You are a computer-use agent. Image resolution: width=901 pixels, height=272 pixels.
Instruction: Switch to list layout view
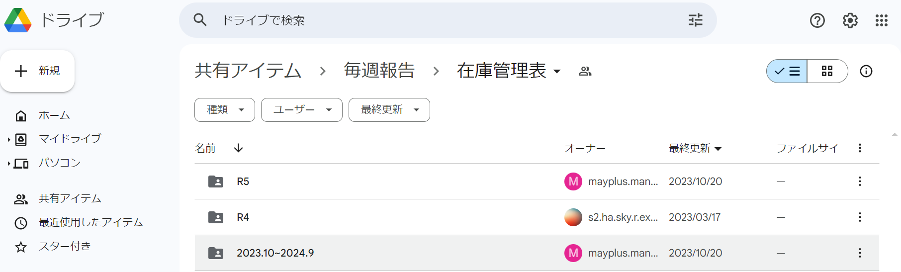coord(787,71)
